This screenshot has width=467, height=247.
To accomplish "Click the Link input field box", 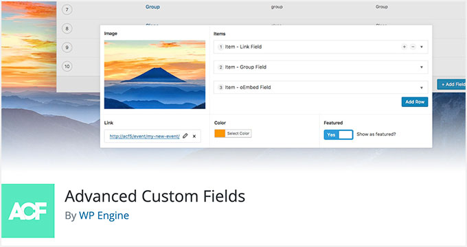I will [x=152, y=136].
